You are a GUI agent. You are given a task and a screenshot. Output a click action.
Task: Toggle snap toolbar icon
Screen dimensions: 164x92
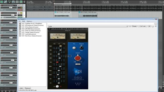click(21, 2)
